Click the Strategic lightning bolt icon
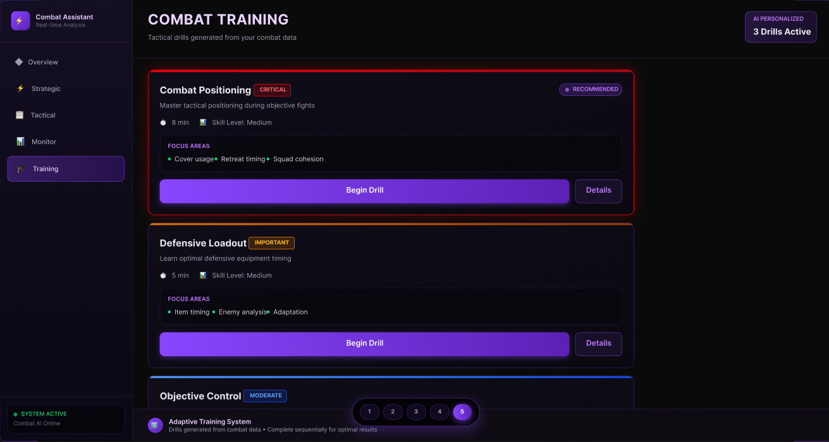Viewport: 829px width, 442px height. pos(20,88)
